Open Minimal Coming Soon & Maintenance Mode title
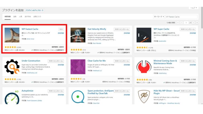 tap(165, 62)
